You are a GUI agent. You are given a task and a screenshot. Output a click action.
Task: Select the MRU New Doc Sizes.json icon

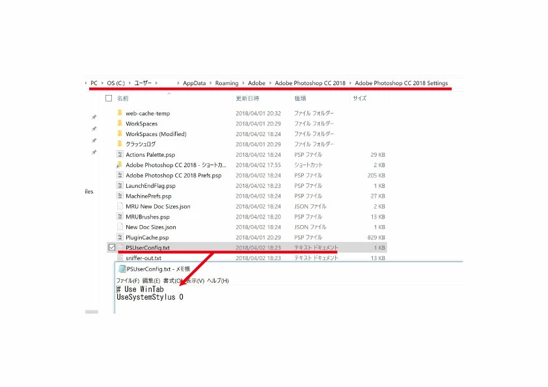click(120, 206)
